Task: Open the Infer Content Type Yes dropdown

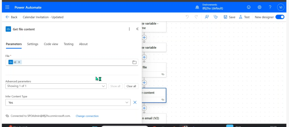Action: click(68, 103)
